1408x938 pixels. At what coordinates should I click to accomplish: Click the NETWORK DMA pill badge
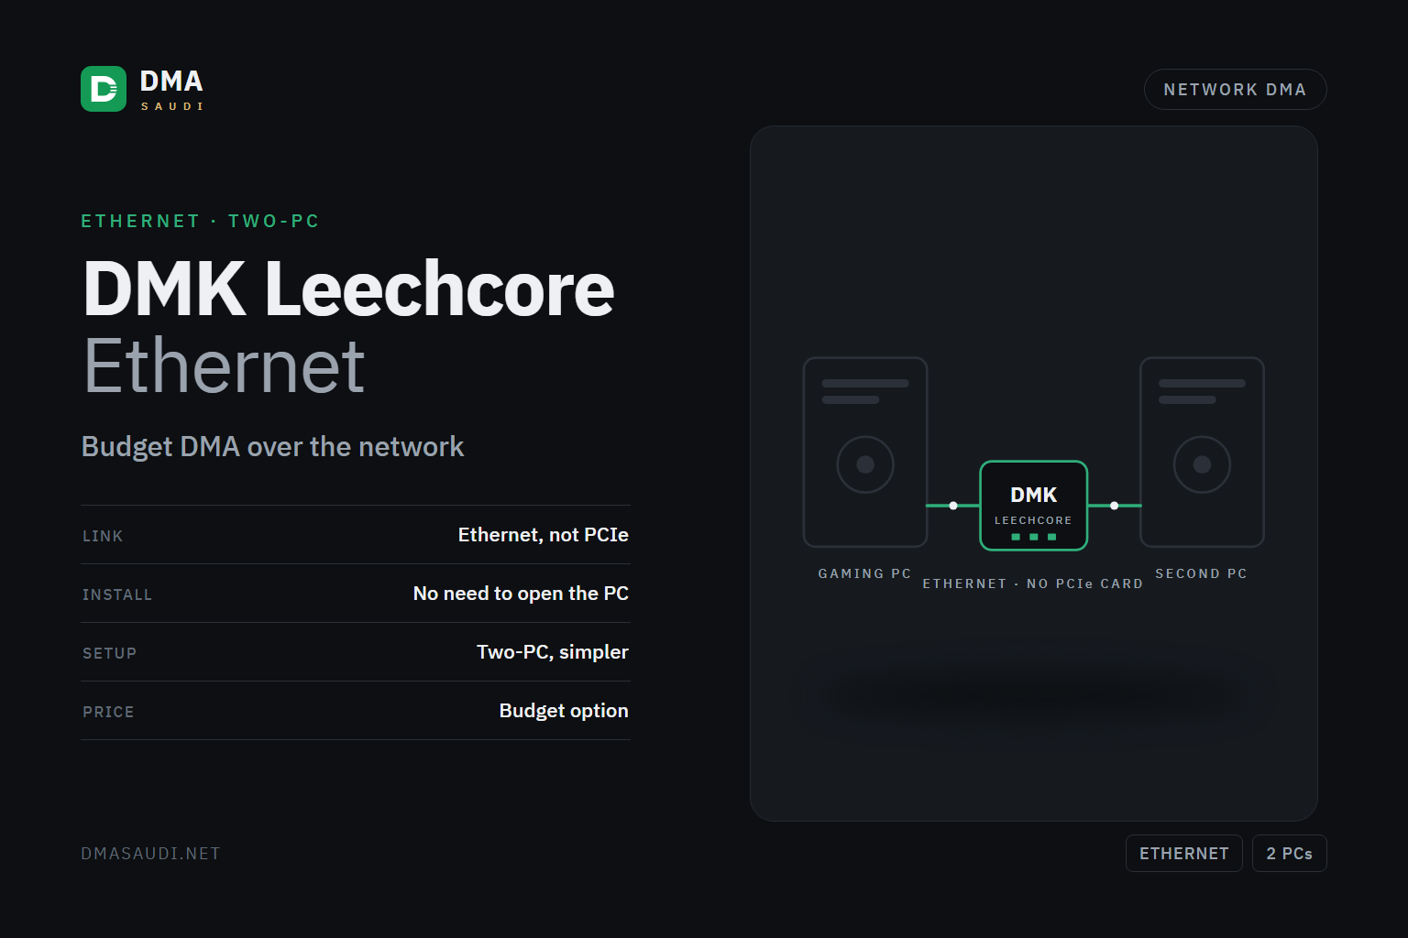point(1235,90)
